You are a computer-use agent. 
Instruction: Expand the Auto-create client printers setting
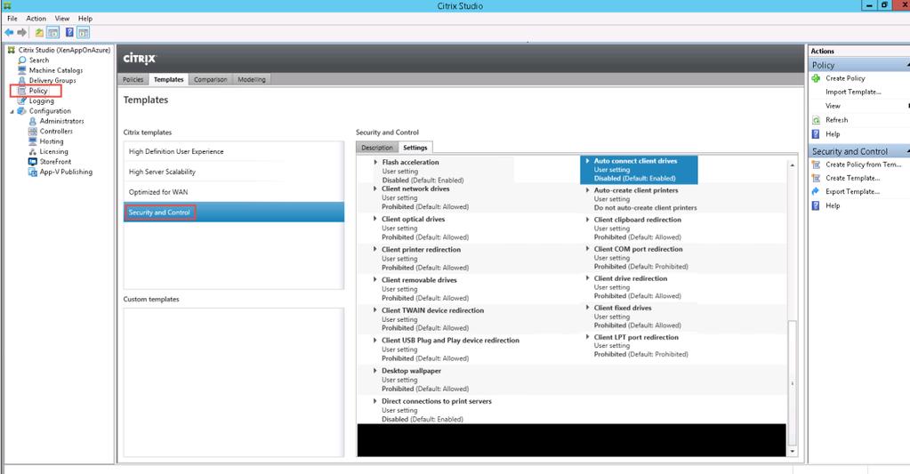pos(587,190)
